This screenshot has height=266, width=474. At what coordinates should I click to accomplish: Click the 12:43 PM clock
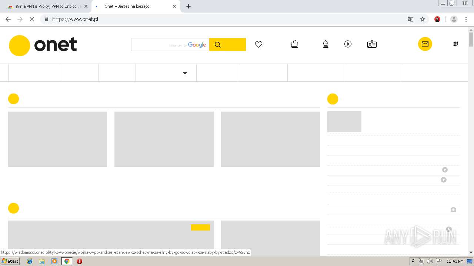coord(455,261)
